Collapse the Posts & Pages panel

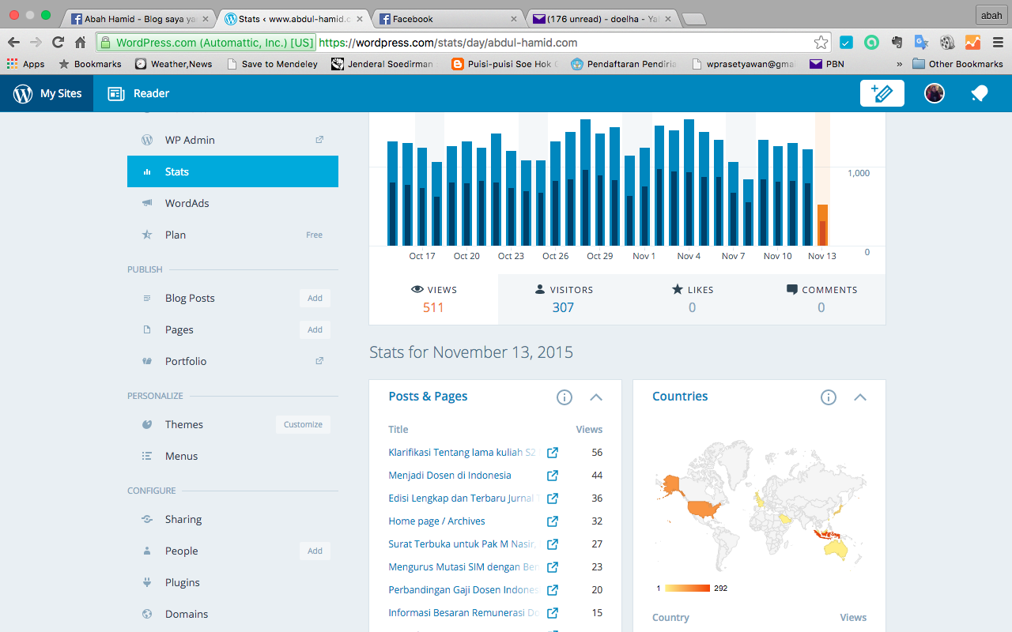click(596, 397)
